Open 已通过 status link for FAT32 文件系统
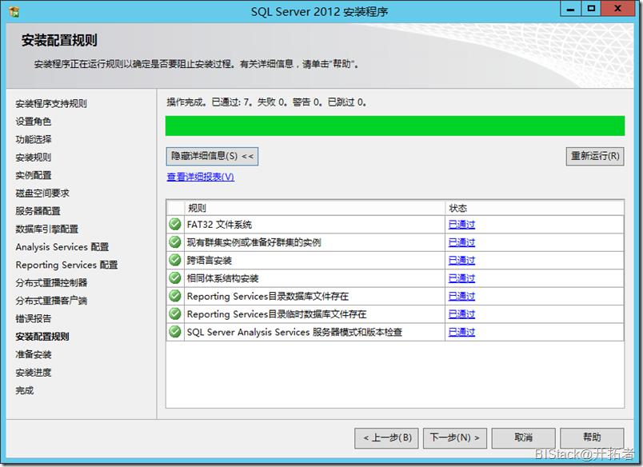Screen dimensions: 643x467 pos(461,224)
